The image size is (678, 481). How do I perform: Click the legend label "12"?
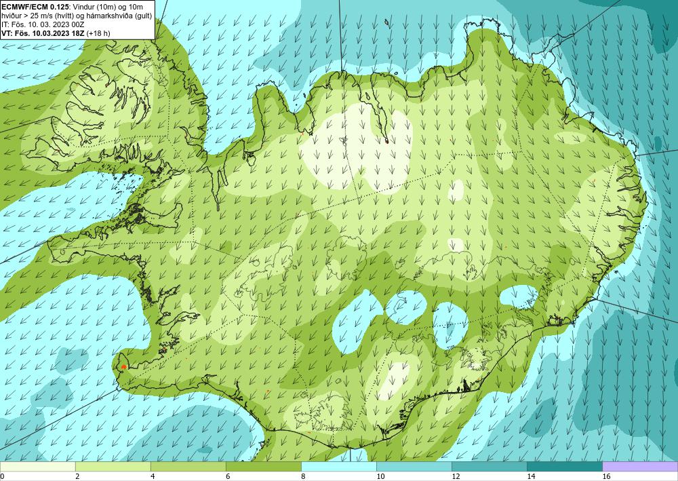click(456, 476)
